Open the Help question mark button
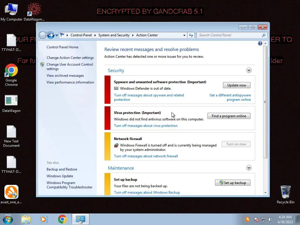This screenshot has width=300, height=225. [x=260, y=43]
